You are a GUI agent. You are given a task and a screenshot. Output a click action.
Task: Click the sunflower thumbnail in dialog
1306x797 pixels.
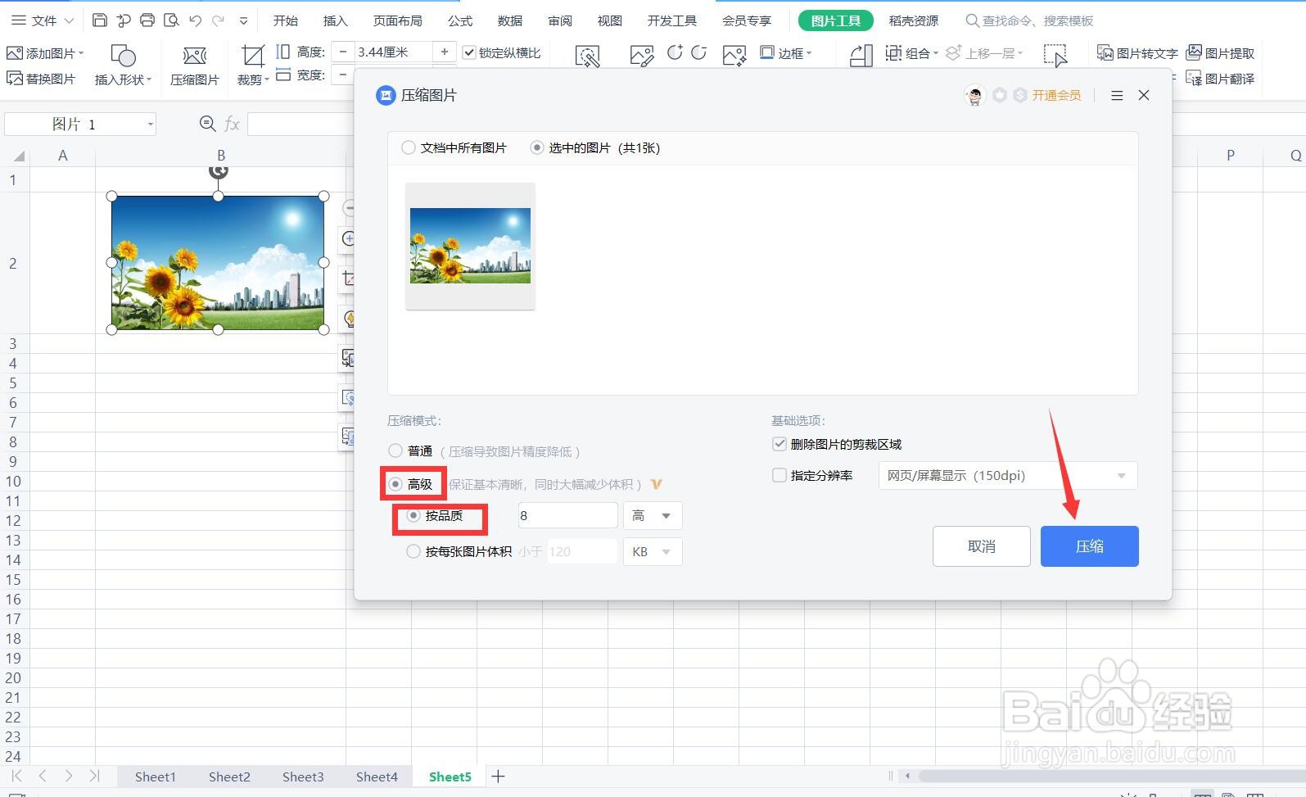tap(470, 246)
